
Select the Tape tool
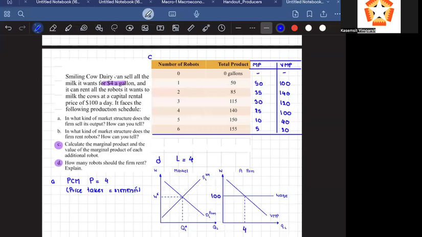coord(84,28)
